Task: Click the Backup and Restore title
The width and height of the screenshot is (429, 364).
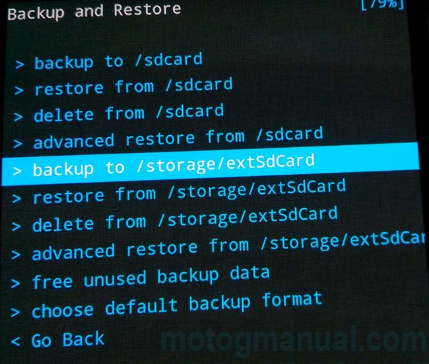Action: [94, 11]
